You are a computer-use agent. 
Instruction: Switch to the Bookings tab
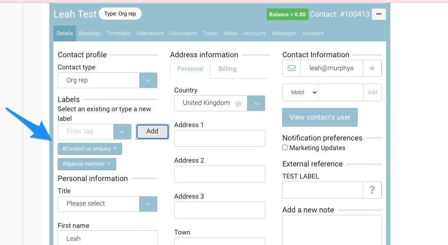pyautogui.click(x=90, y=33)
